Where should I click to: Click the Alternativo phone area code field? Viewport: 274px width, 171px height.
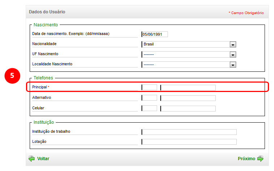point(149,98)
